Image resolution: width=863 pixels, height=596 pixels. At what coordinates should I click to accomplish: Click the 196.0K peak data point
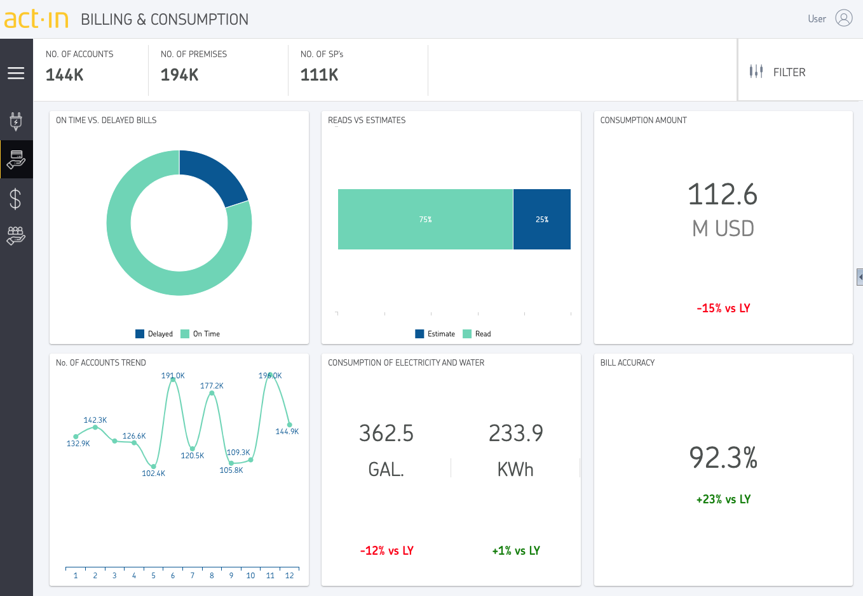click(270, 375)
